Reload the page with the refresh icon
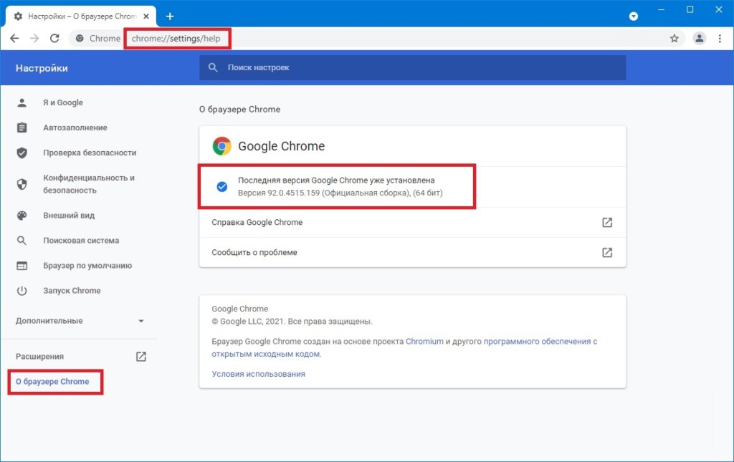 coord(54,39)
